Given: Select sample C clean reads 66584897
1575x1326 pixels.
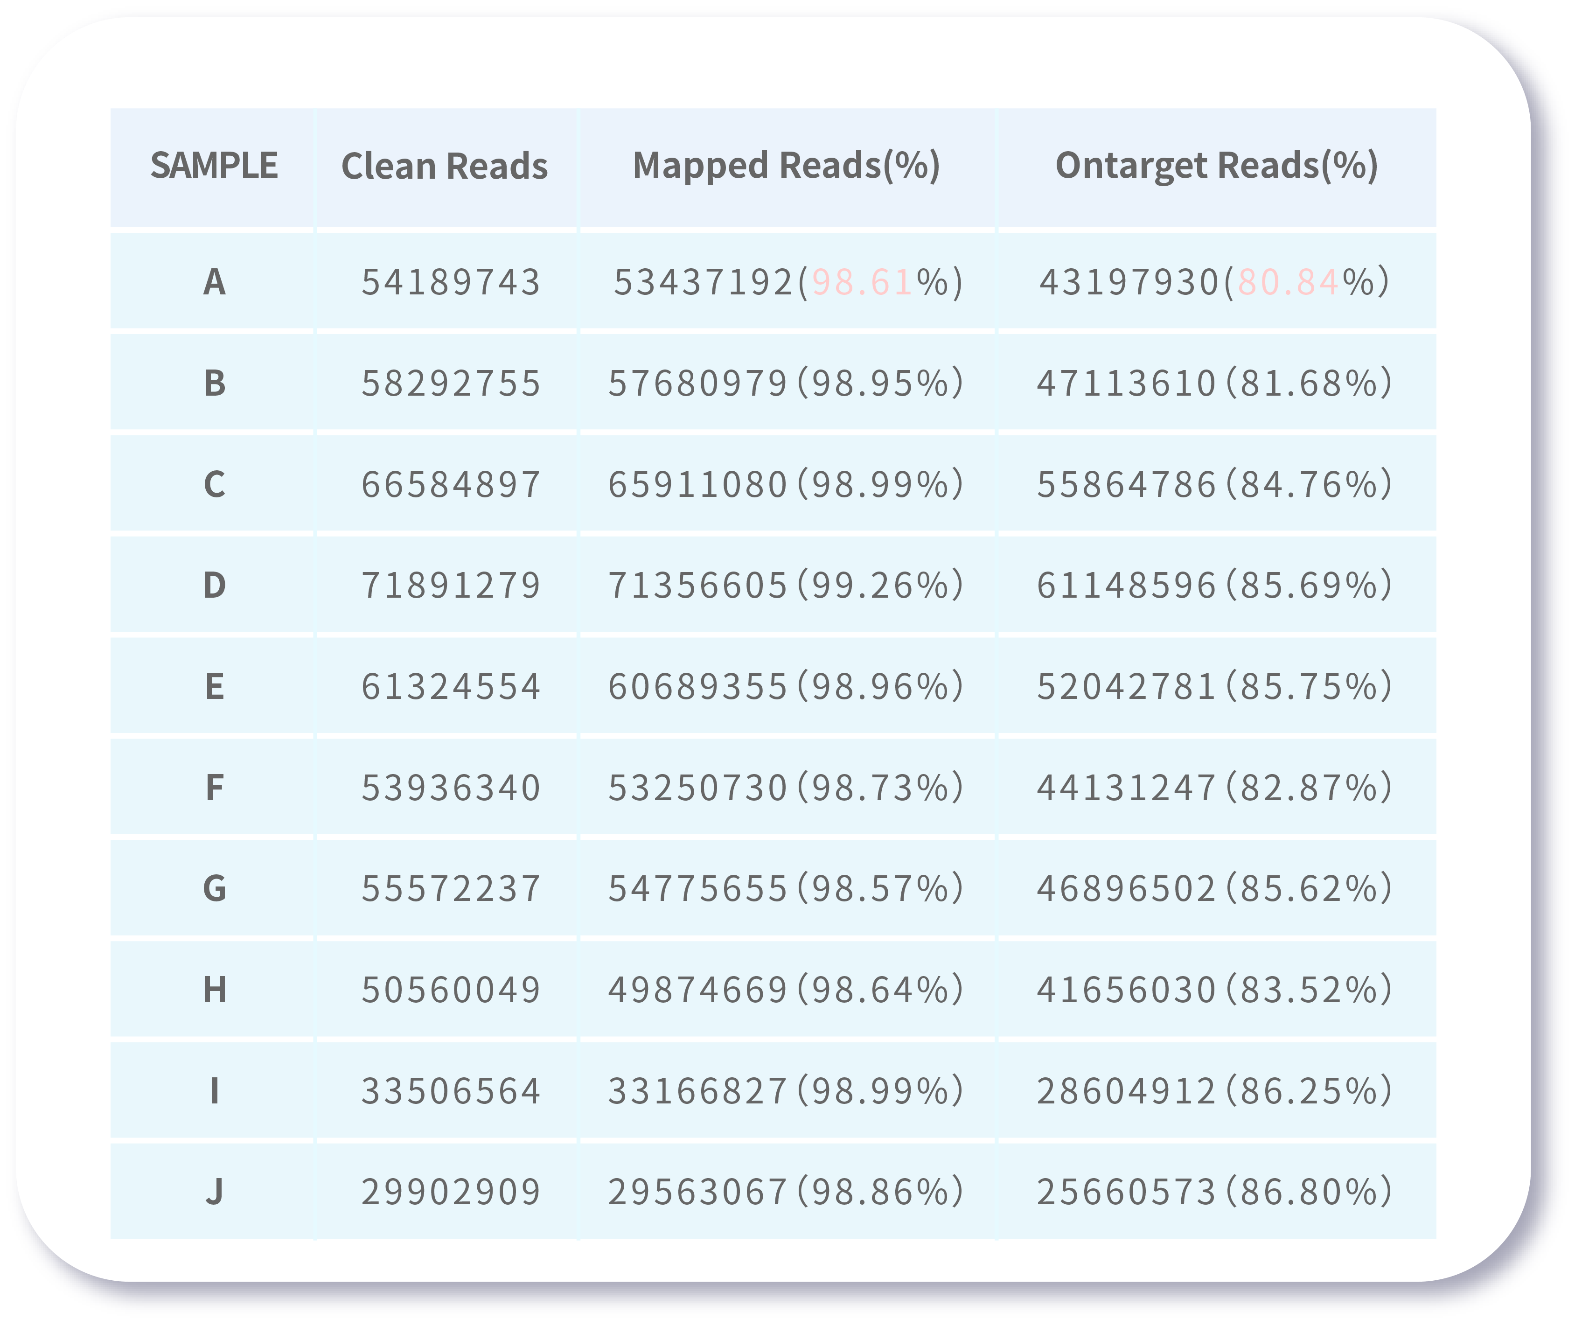Looking at the screenshot, I should [451, 484].
